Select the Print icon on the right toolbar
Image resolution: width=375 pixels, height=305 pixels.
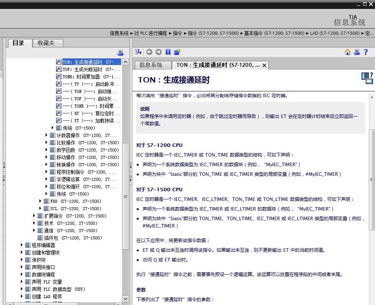coord(356,52)
